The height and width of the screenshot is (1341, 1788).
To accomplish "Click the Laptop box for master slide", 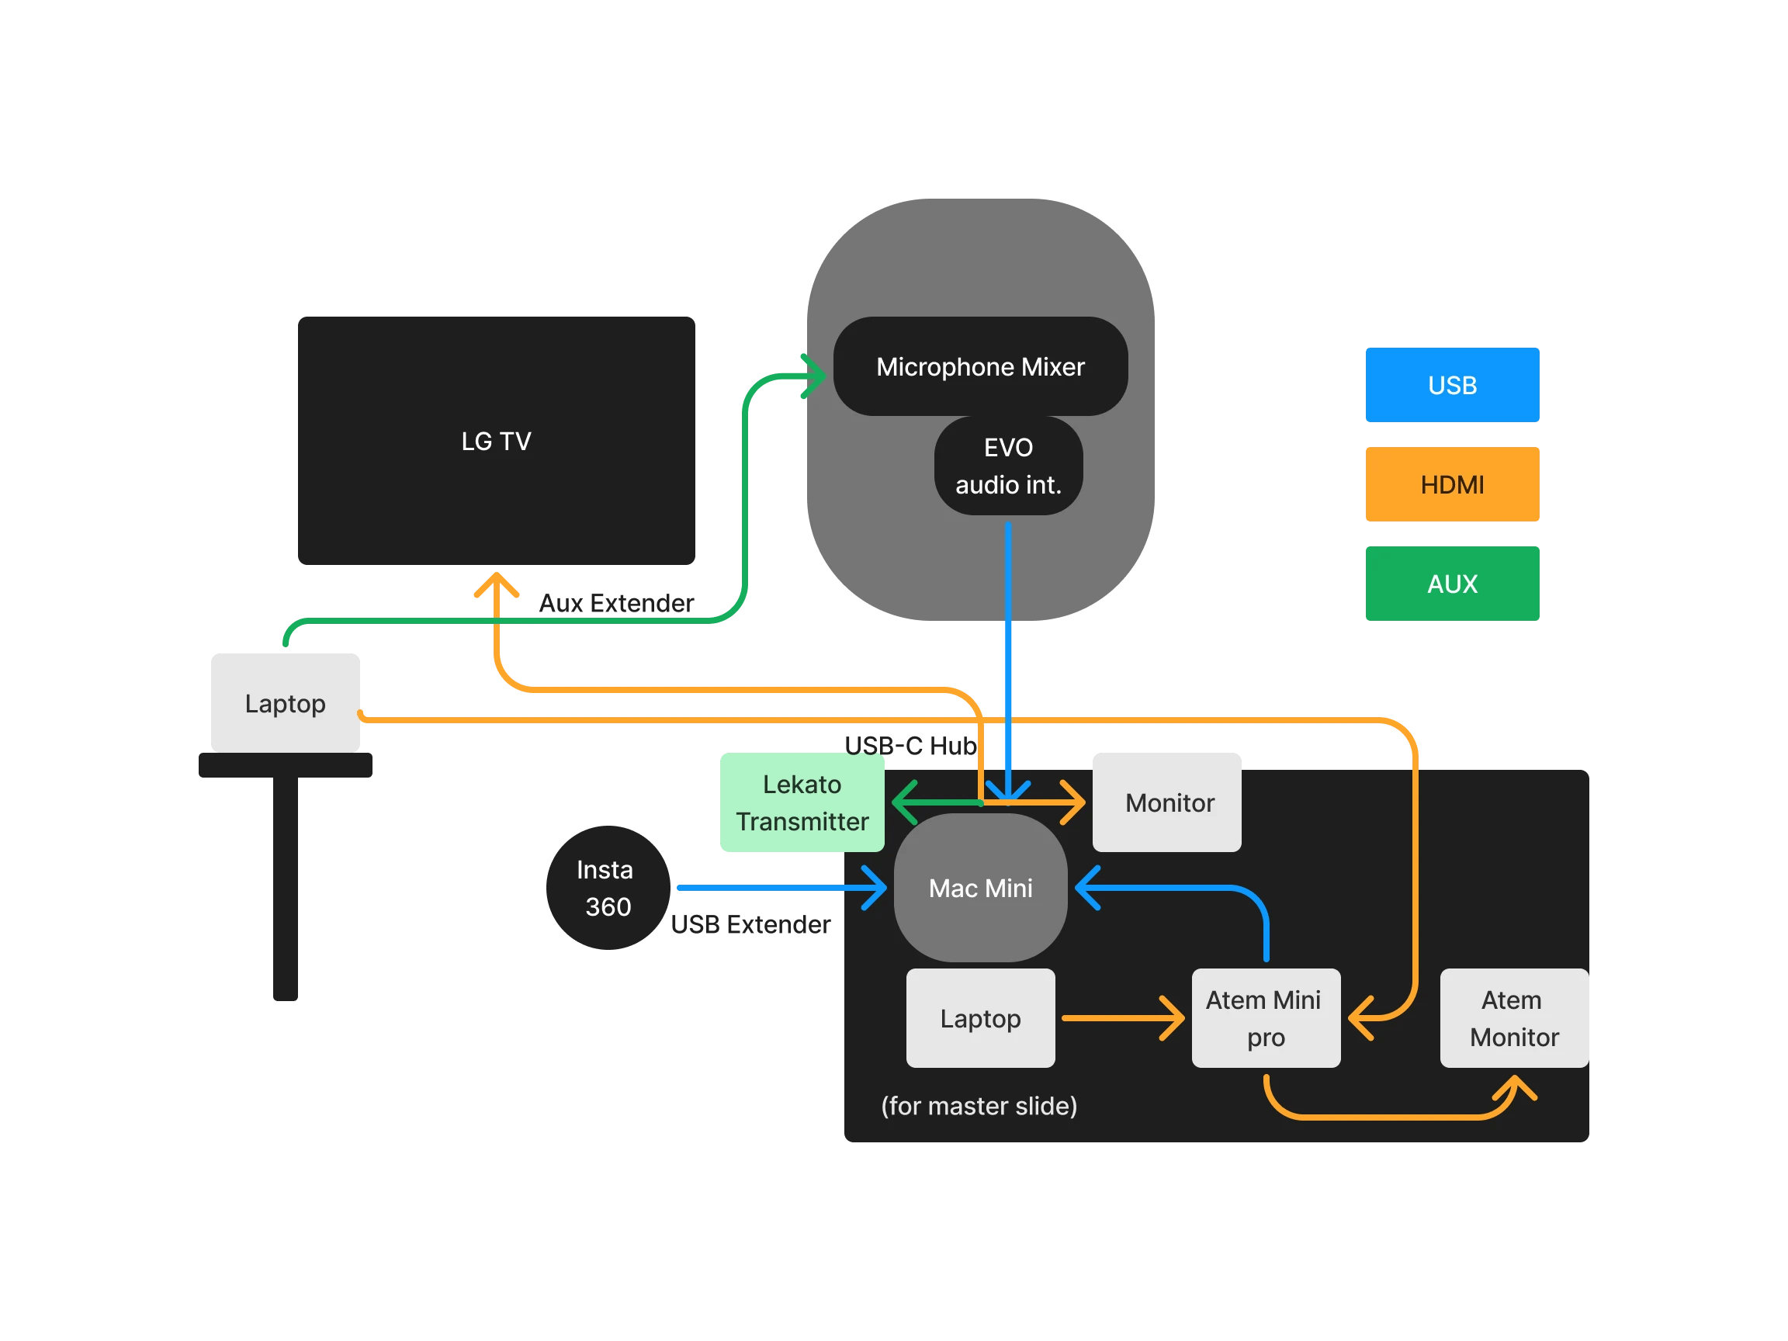I will click(x=980, y=1017).
